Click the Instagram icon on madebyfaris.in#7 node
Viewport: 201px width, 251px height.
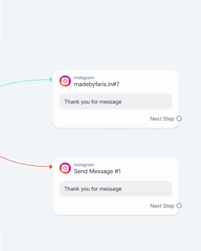pos(65,81)
